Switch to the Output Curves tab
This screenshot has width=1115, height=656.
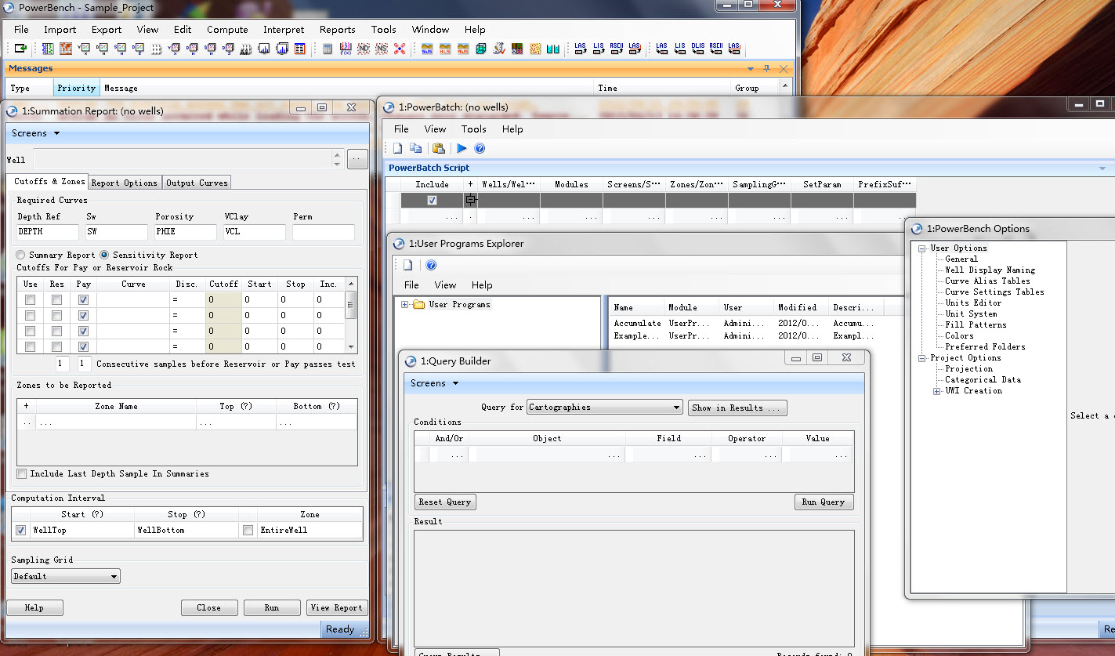(197, 183)
